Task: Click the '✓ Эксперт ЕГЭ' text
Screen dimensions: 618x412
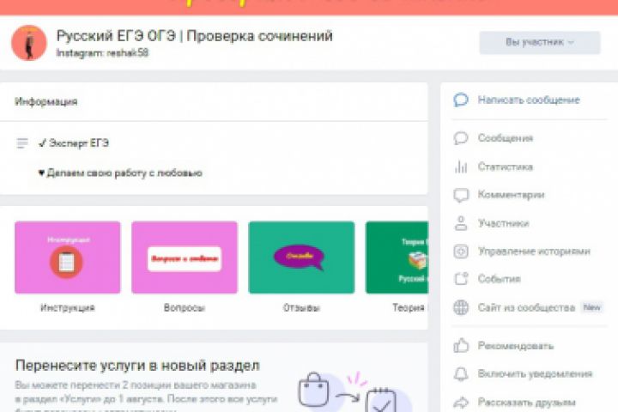Action: [x=74, y=143]
